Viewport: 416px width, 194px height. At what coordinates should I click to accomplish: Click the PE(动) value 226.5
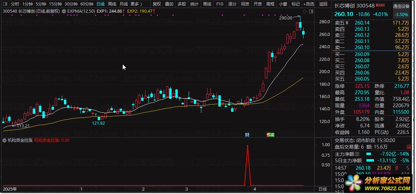(x=403, y=132)
